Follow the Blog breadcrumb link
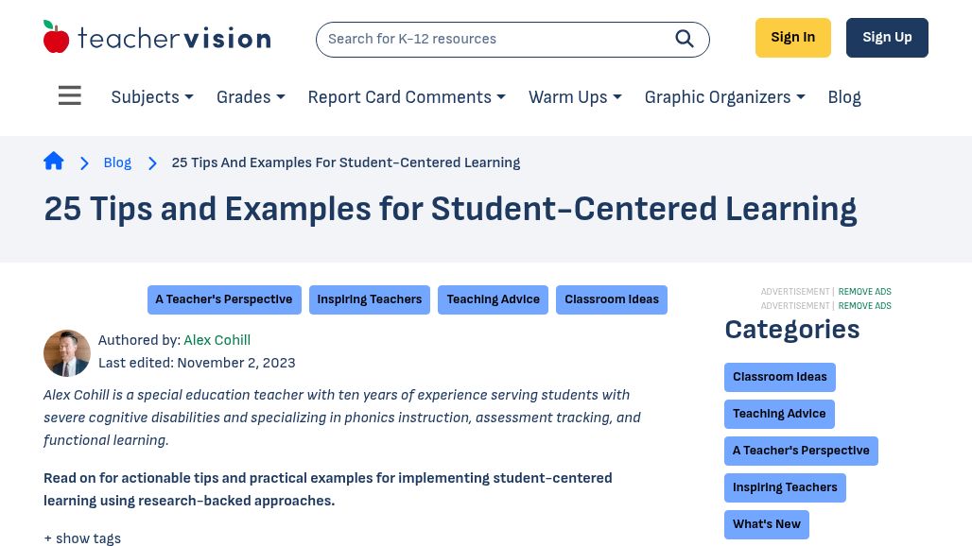The width and height of the screenshot is (972, 546). click(117, 162)
